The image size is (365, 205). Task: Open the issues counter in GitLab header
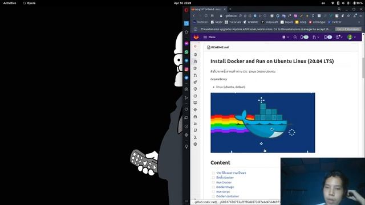click(304, 37)
